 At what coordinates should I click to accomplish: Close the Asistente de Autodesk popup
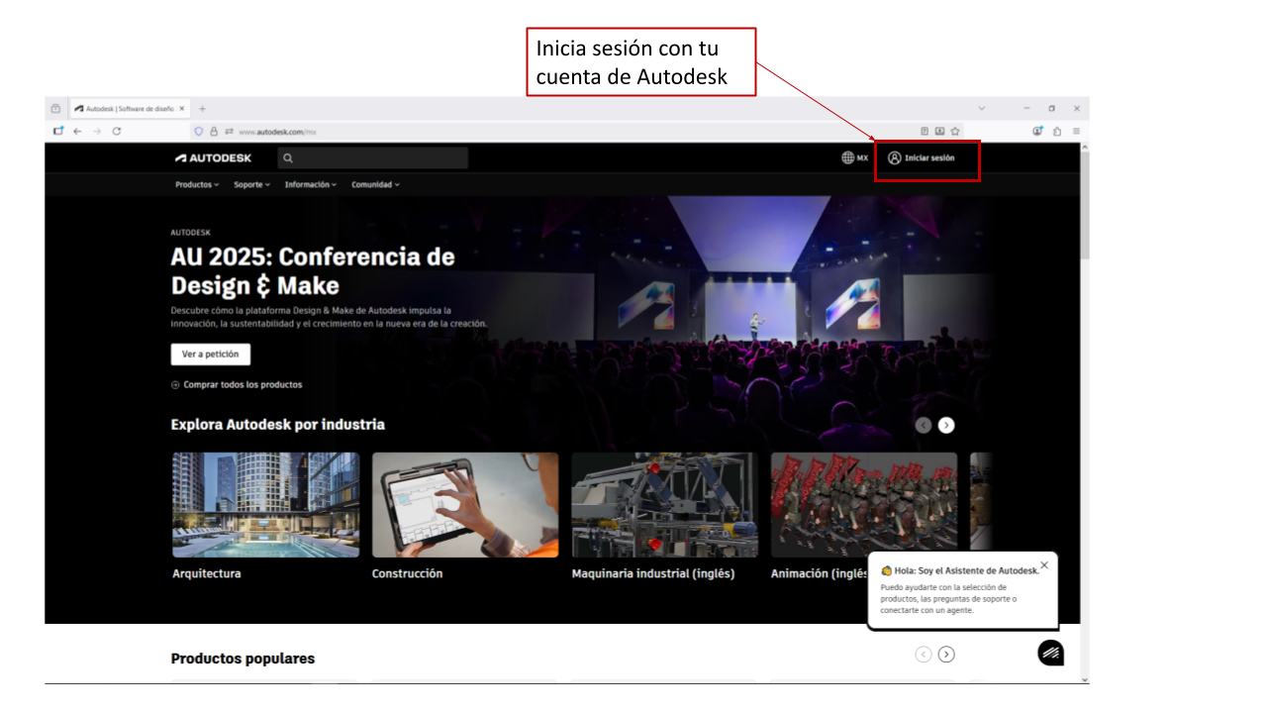pyautogui.click(x=1044, y=565)
